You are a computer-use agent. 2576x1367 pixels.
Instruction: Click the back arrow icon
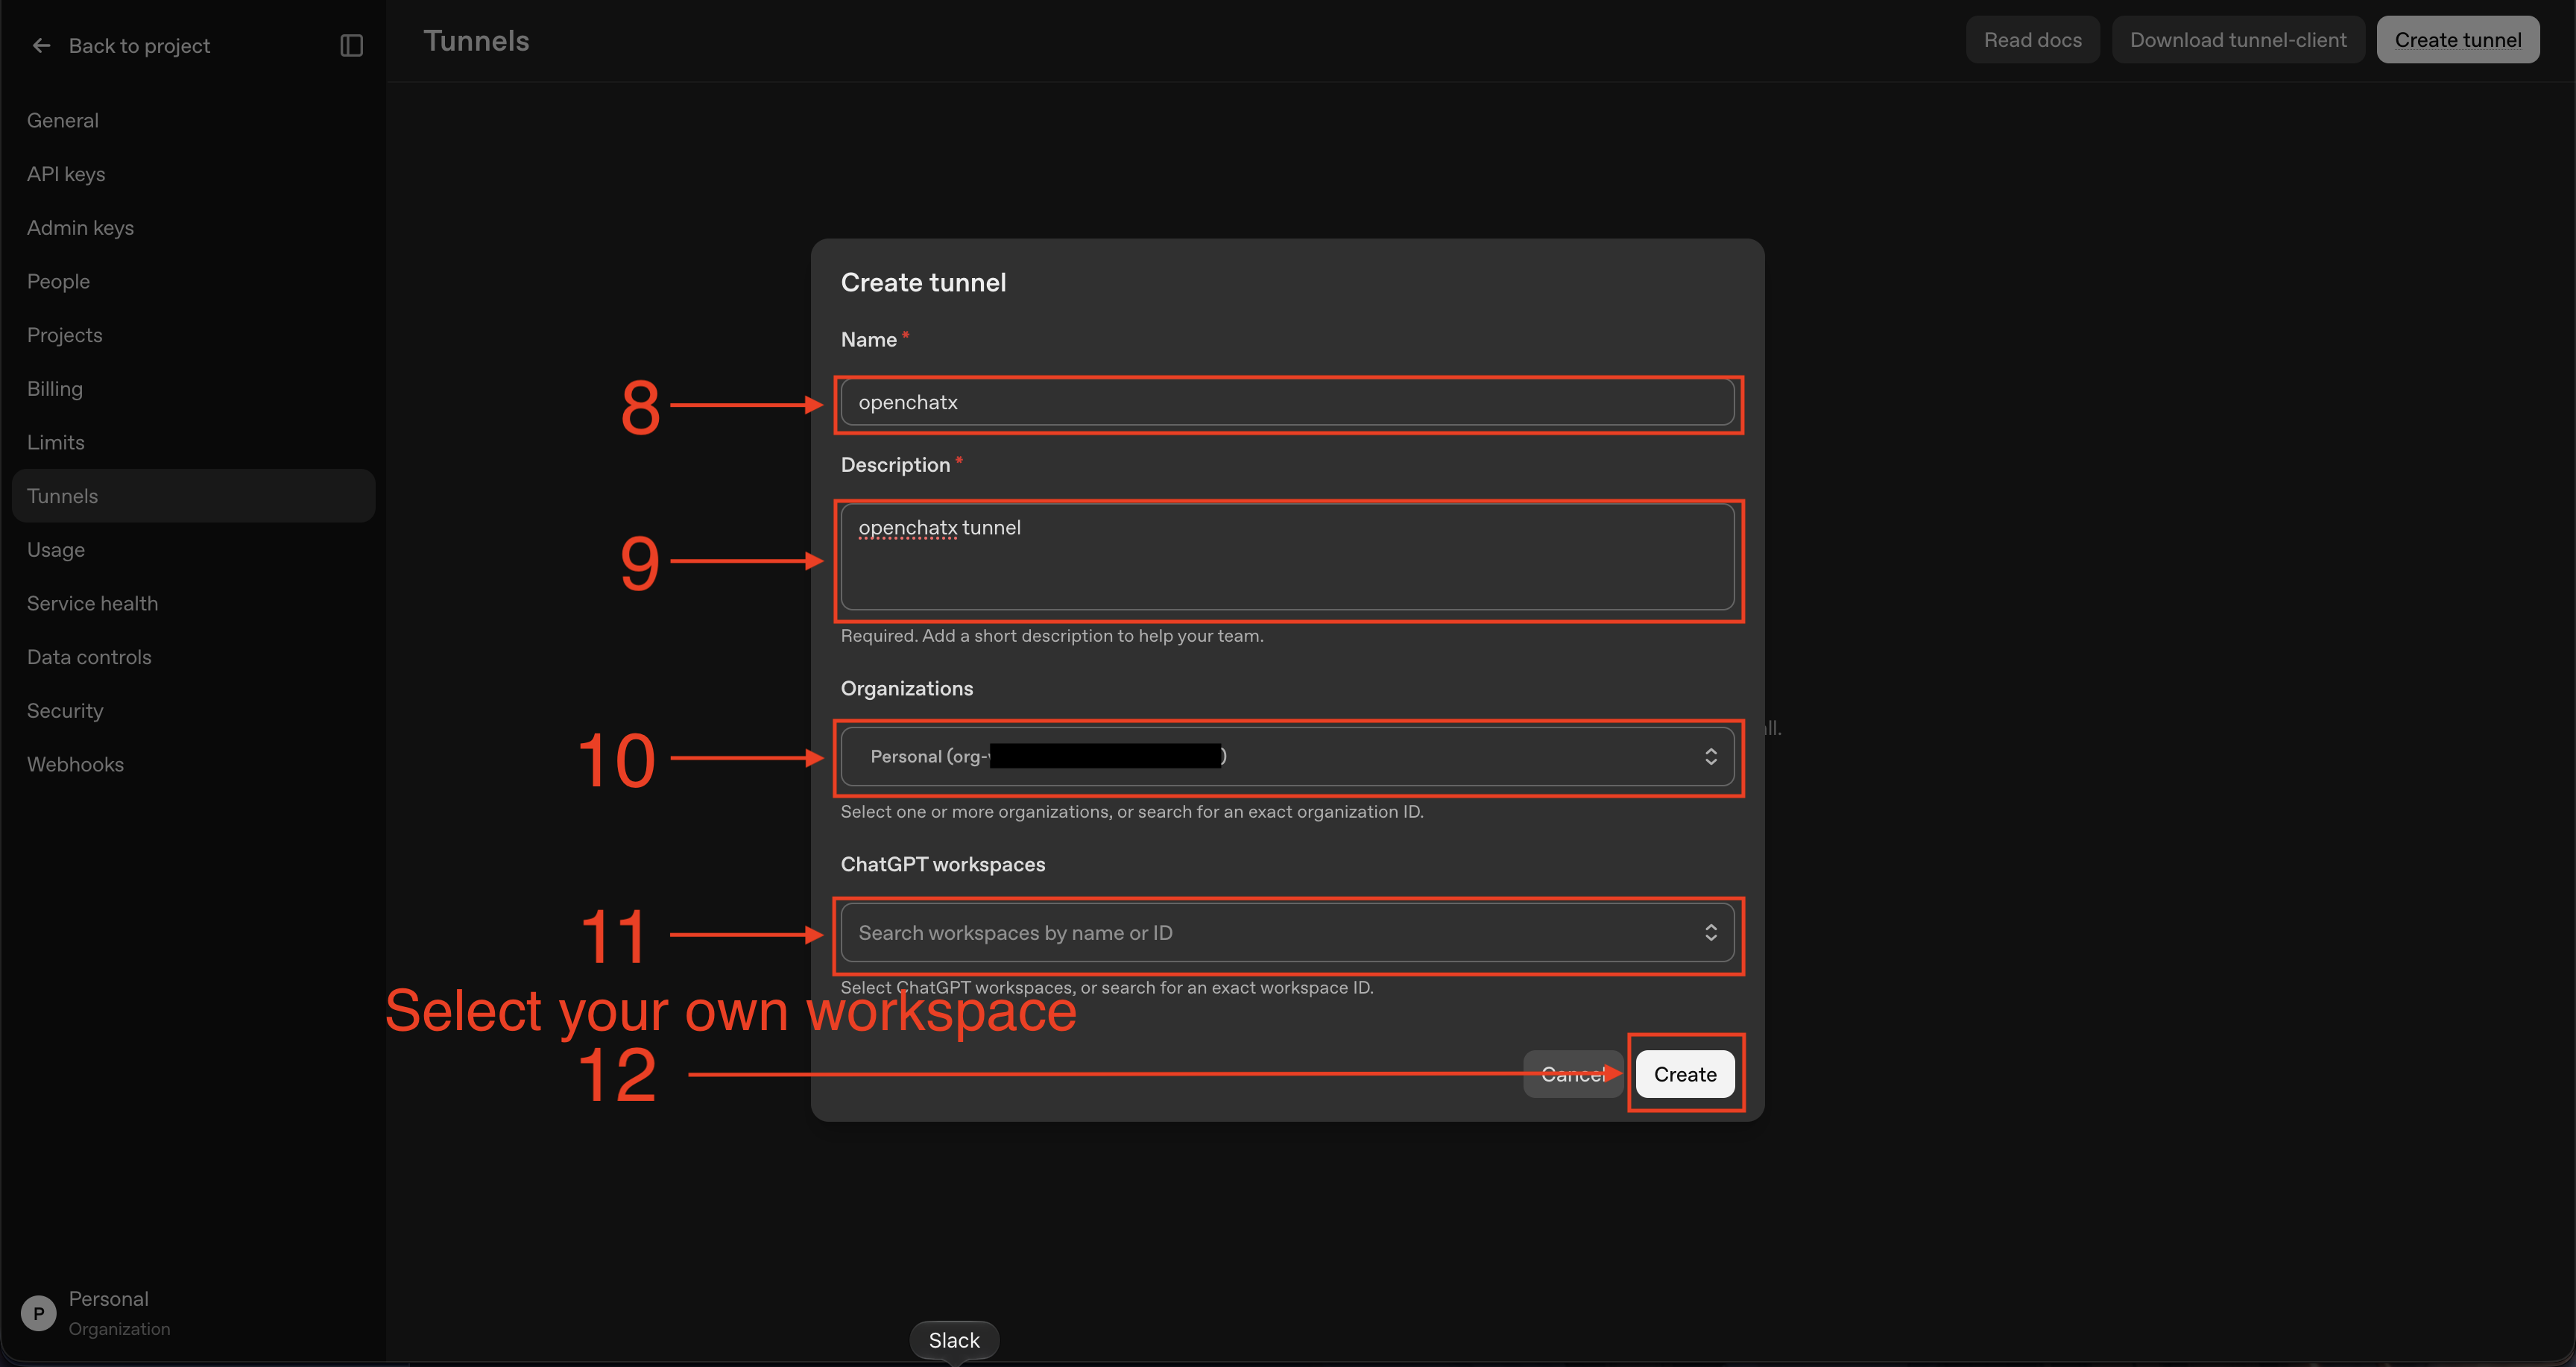41,45
